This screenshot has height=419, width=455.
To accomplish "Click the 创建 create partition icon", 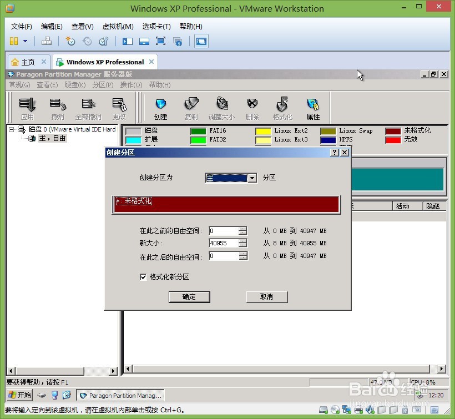I will pos(160,109).
